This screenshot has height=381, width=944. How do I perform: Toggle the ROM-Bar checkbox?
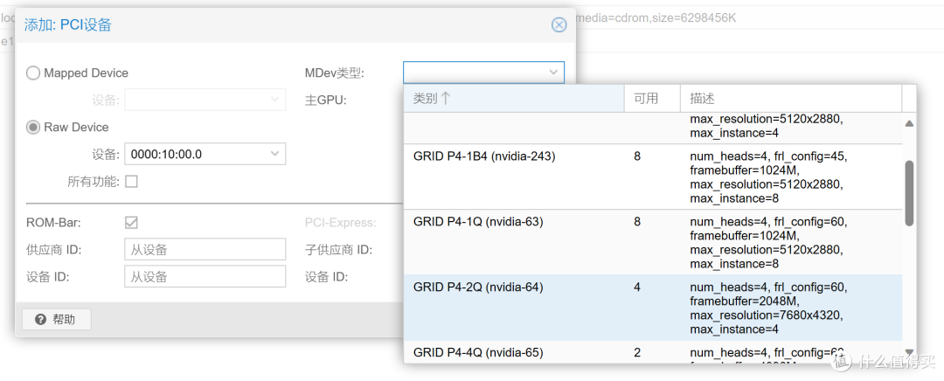coord(131,223)
